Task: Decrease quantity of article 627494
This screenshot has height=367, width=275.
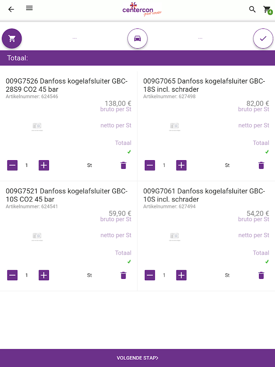Action: click(150, 275)
